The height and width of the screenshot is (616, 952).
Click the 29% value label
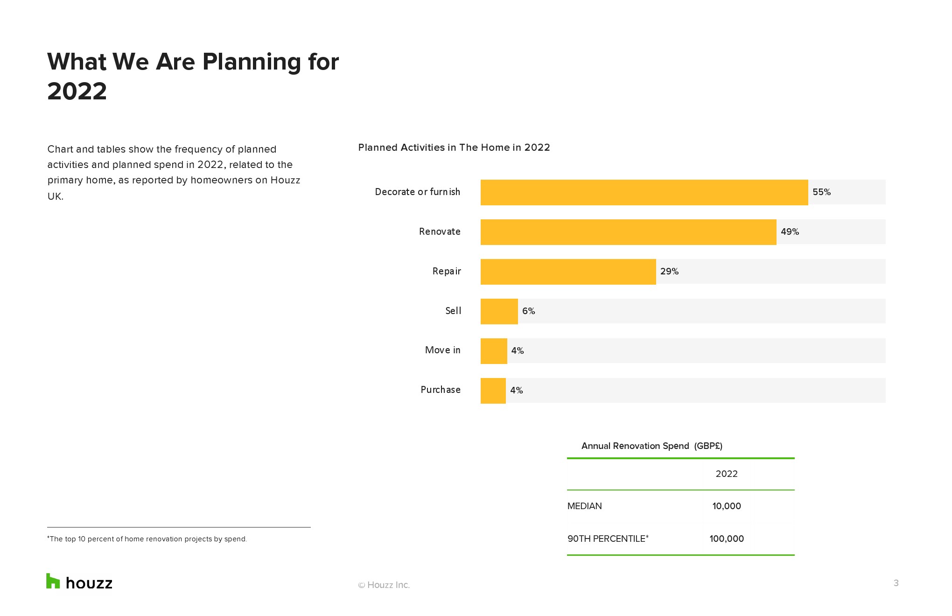click(669, 272)
